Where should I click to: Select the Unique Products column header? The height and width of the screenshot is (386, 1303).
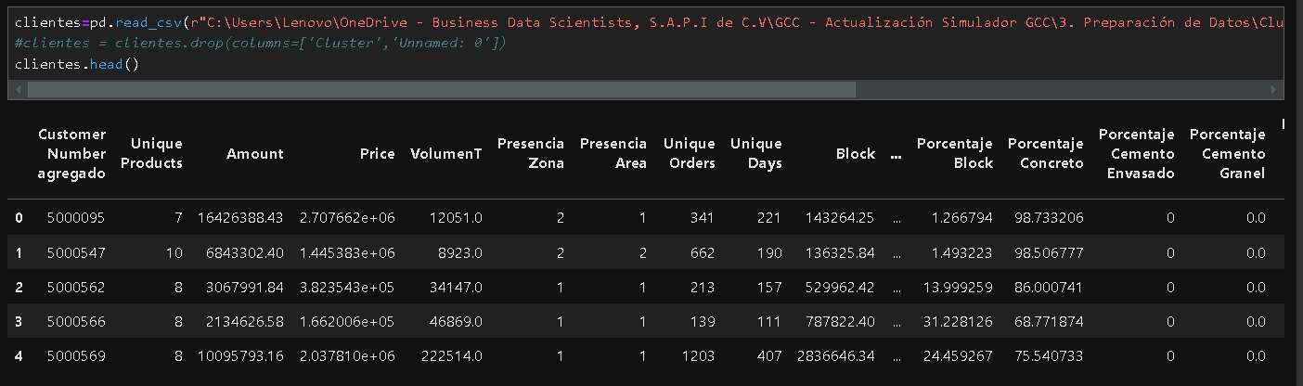156,153
